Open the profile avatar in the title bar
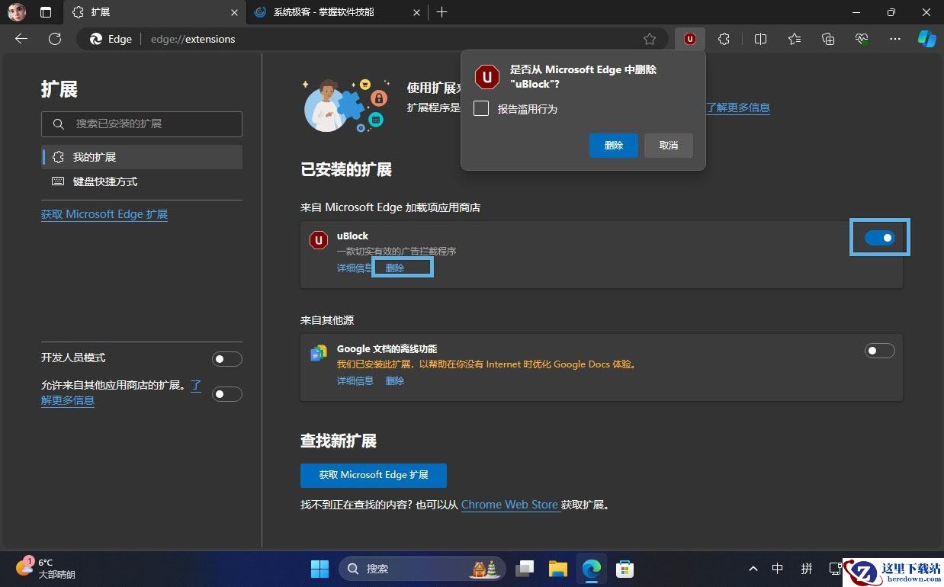Screen dimensions: 944x587 (17, 12)
